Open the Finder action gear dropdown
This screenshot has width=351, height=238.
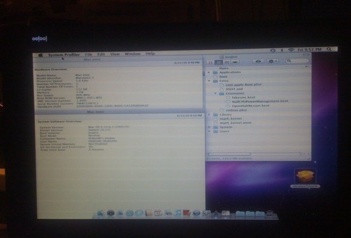click(x=272, y=61)
